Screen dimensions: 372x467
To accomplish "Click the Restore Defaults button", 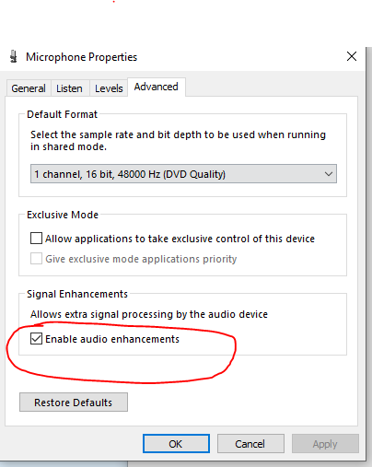I will click(x=74, y=403).
